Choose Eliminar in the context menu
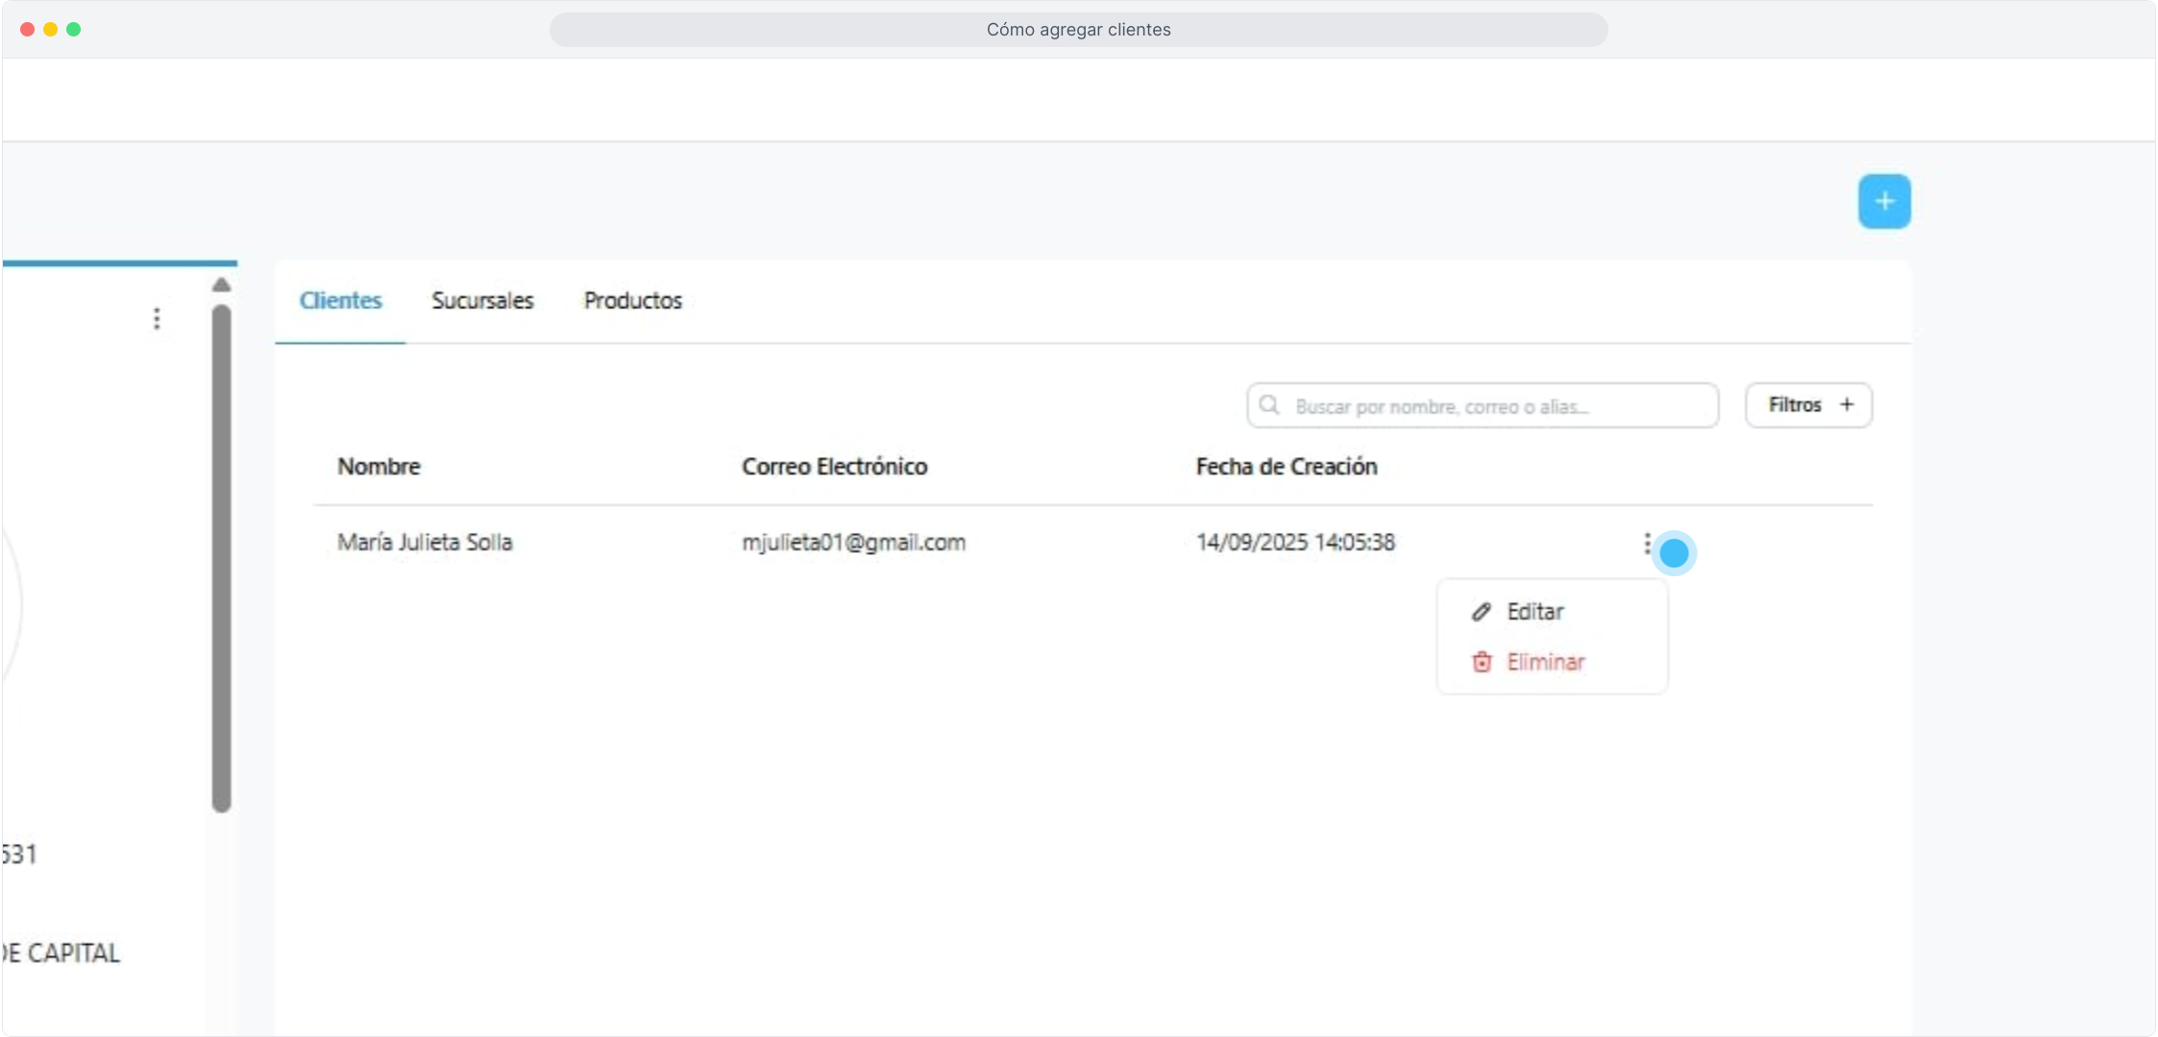 pyautogui.click(x=1545, y=662)
